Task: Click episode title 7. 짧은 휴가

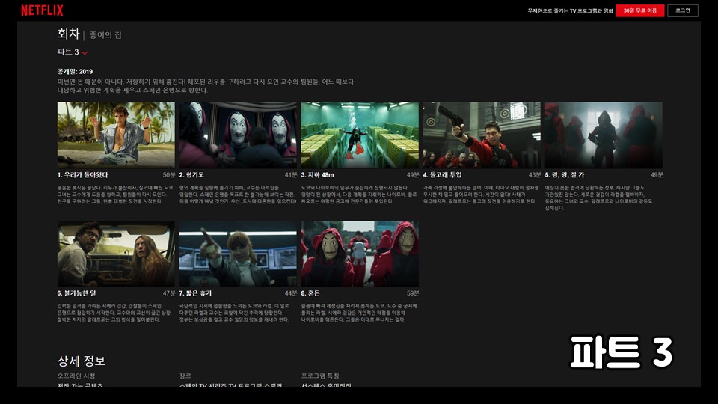Action: coord(195,293)
